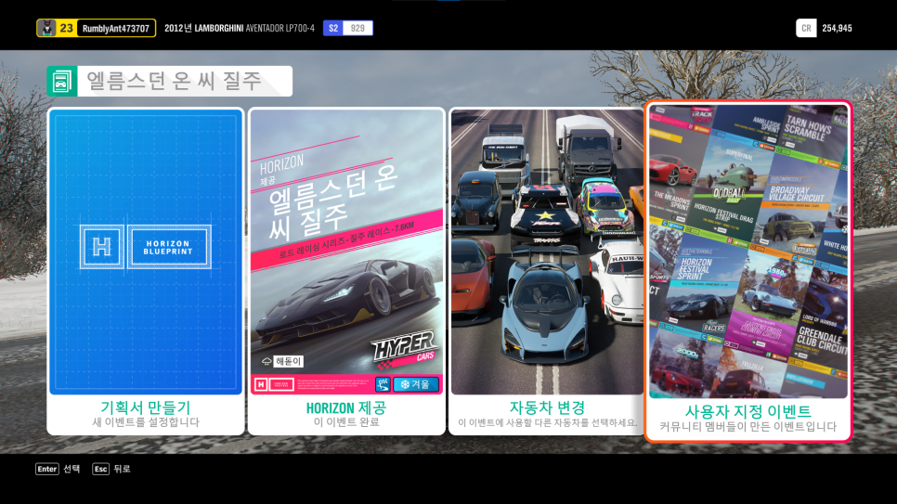Select the HORIZON 제공 event card
Viewport: 897px width, 504px height.
point(346,271)
